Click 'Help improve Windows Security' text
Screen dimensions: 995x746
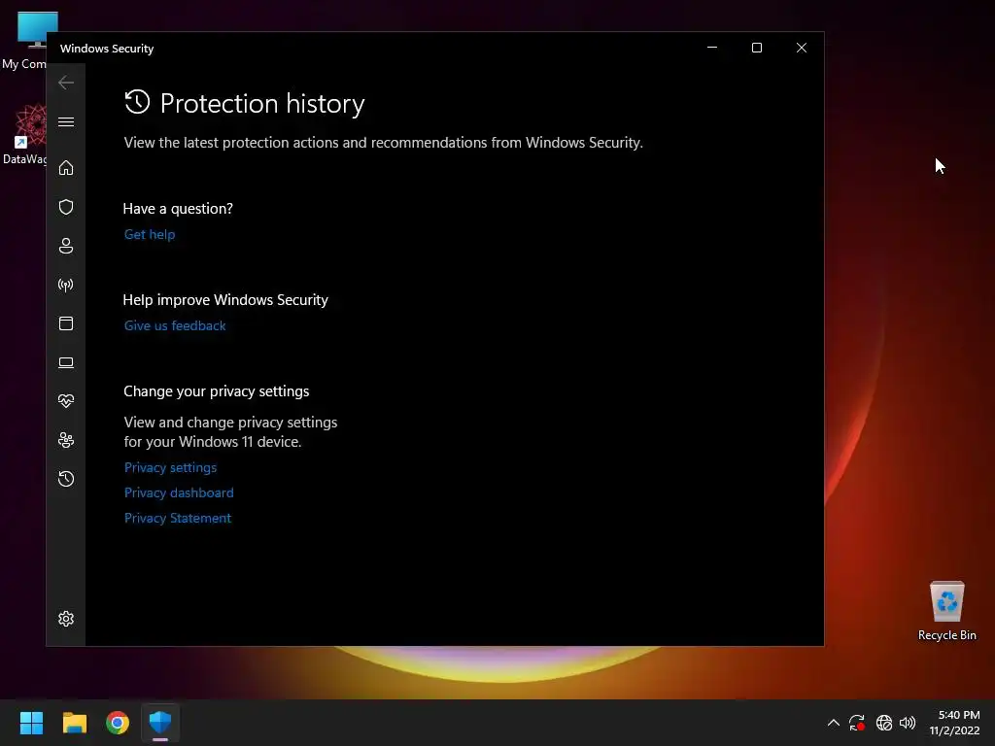tap(225, 300)
